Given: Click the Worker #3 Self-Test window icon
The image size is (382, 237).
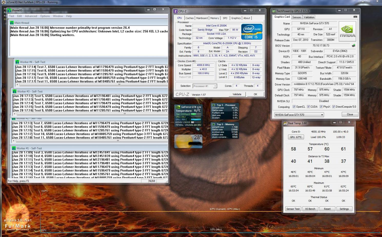Looking at the screenshot, I should click(x=15, y=91).
